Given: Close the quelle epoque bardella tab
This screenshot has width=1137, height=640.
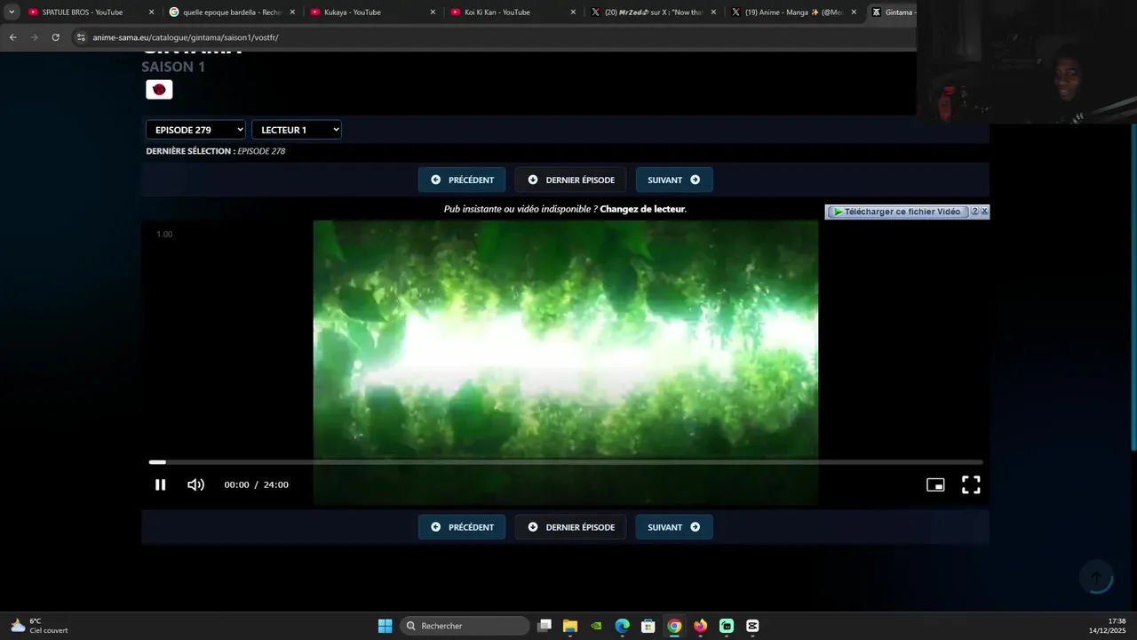Looking at the screenshot, I should pos(292,12).
